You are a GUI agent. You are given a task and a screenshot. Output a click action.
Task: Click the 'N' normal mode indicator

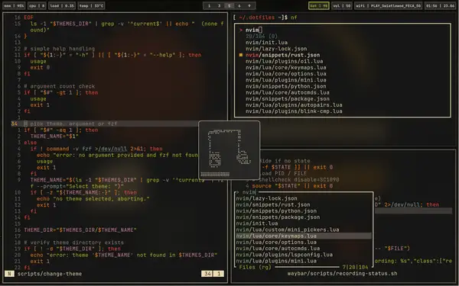[9, 274]
